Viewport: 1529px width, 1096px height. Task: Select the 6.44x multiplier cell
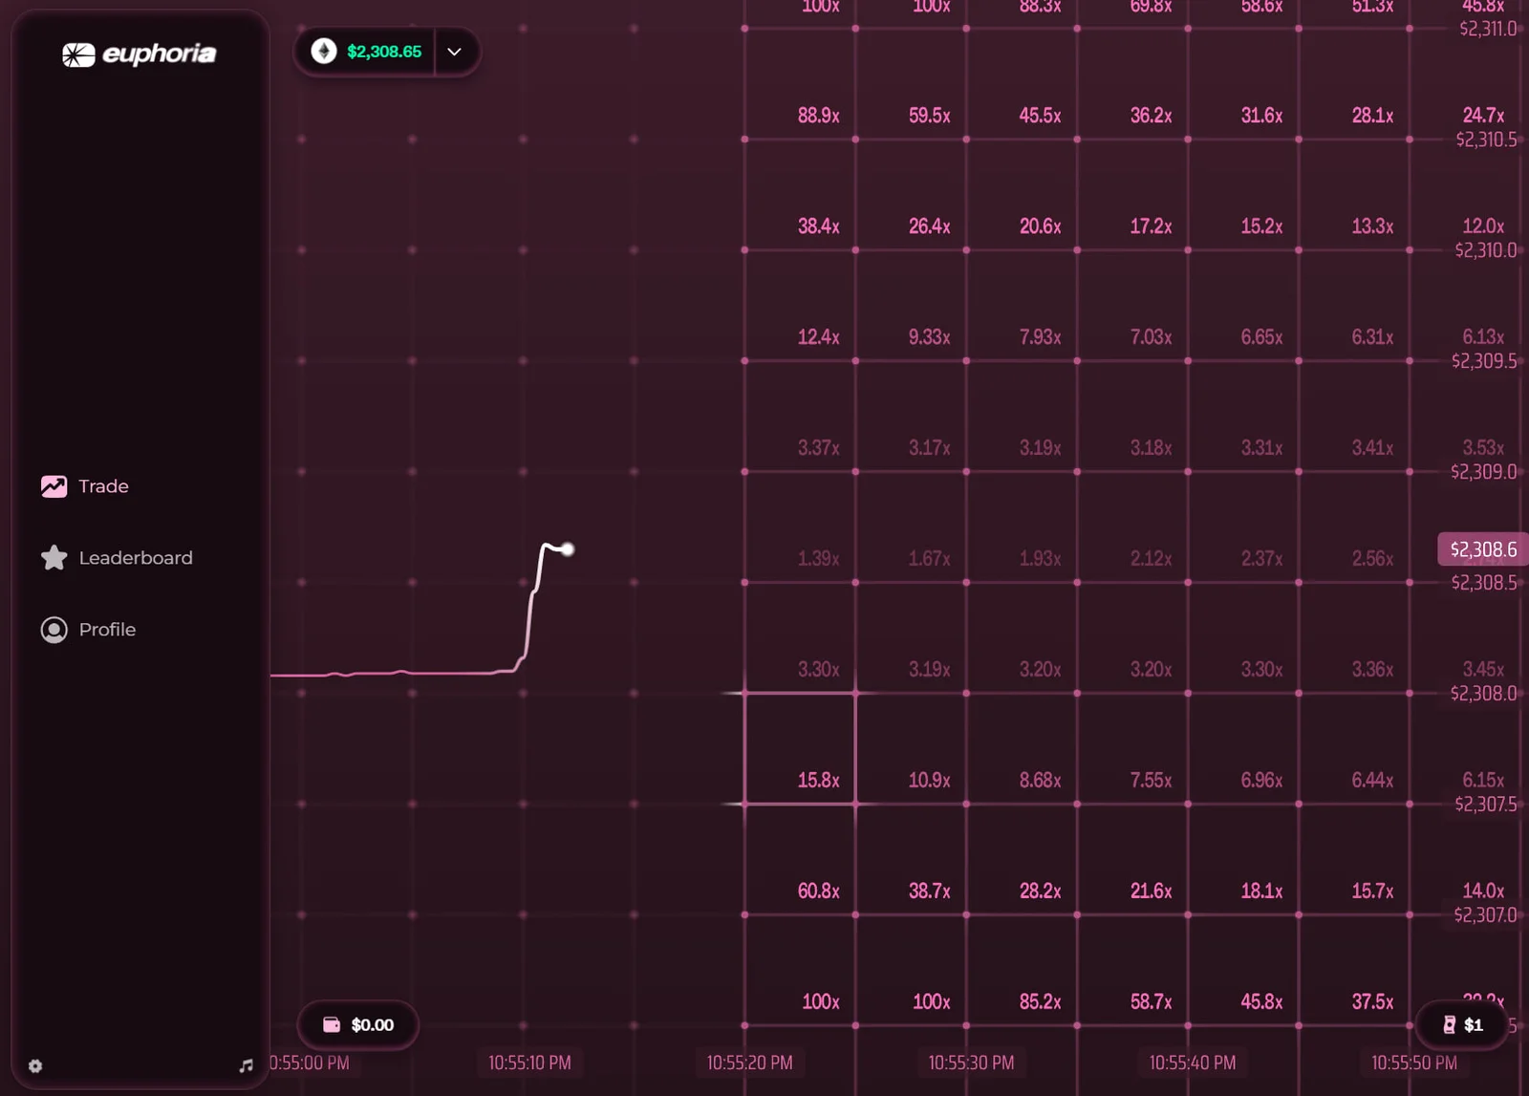point(1354,749)
